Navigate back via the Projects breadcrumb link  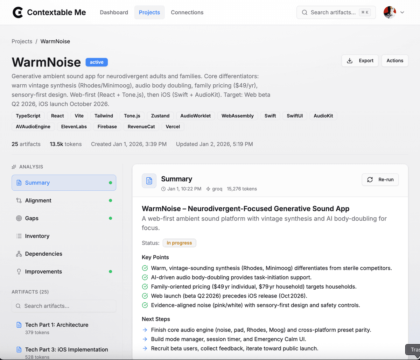pyautogui.click(x=22, y=41)
